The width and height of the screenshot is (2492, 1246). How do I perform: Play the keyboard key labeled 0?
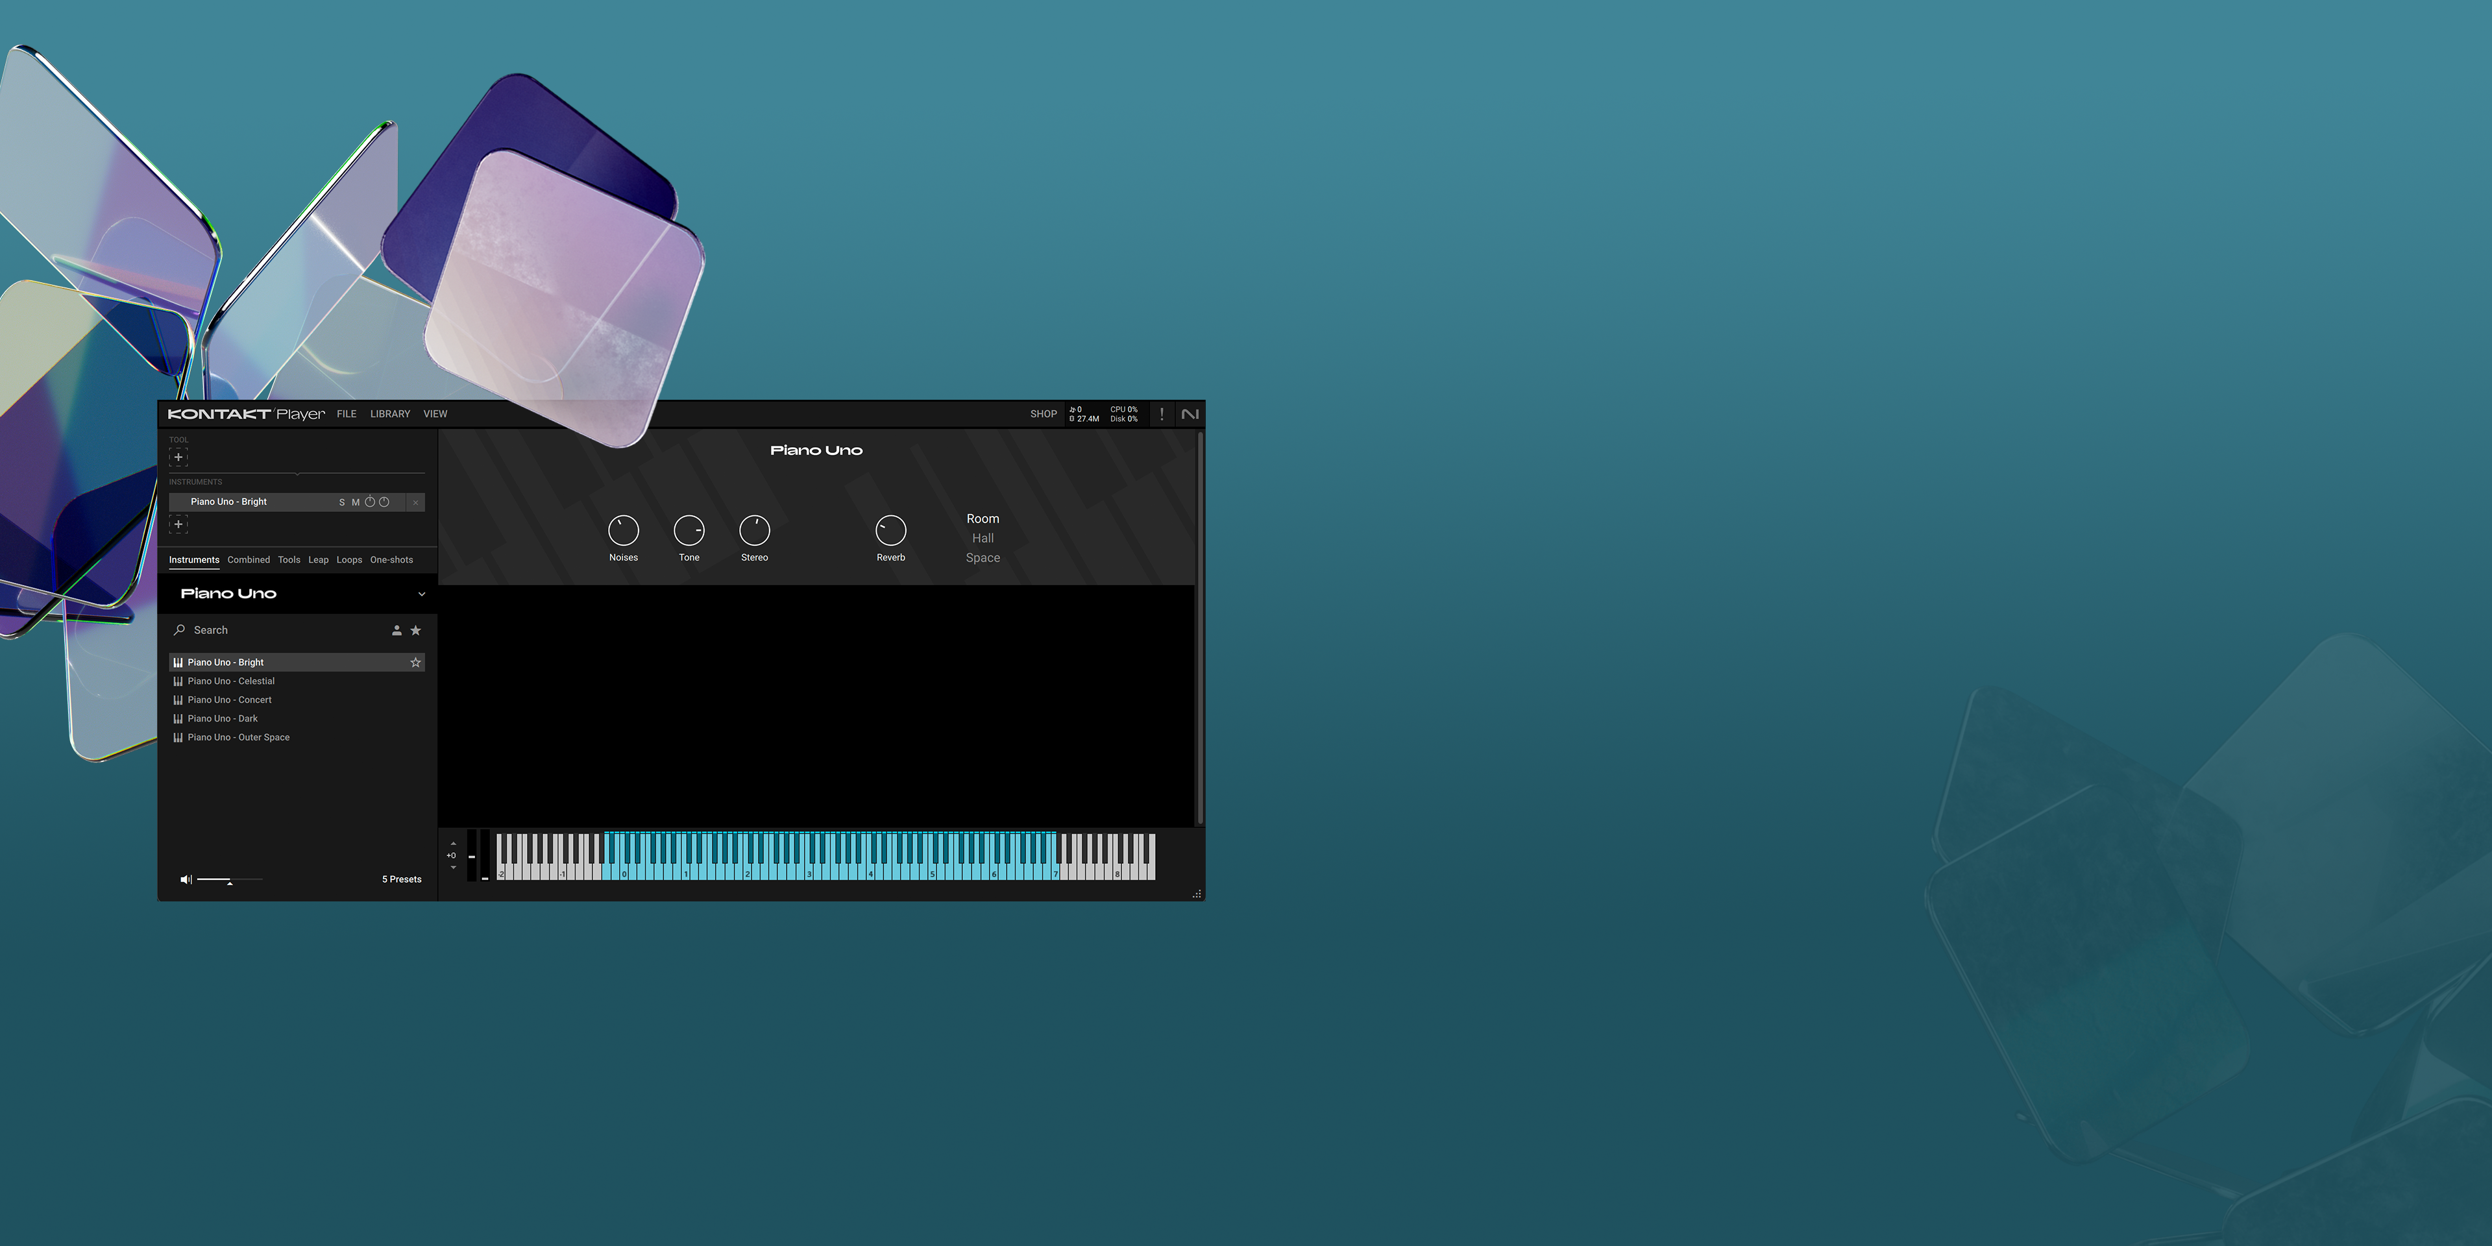coord(624,873)
